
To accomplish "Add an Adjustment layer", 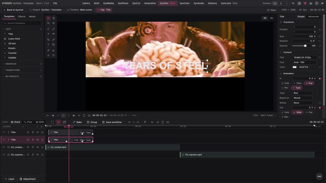I will [27, 179].
